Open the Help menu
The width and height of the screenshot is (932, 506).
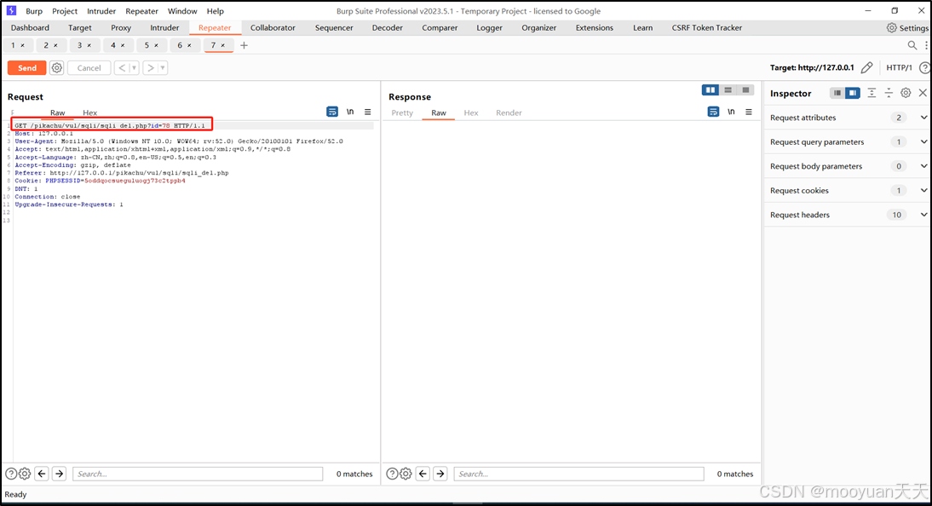click(x=216, y=11)
